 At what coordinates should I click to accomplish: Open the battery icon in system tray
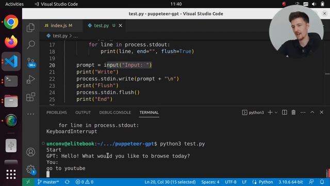click(322, 4)
